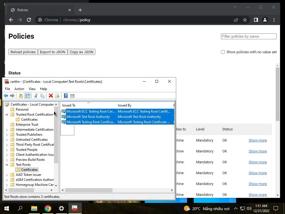Click the certificate list horizontal scrollbar thumb
The height and width of the screenshot is (214, 285).
tap(89, 190)
